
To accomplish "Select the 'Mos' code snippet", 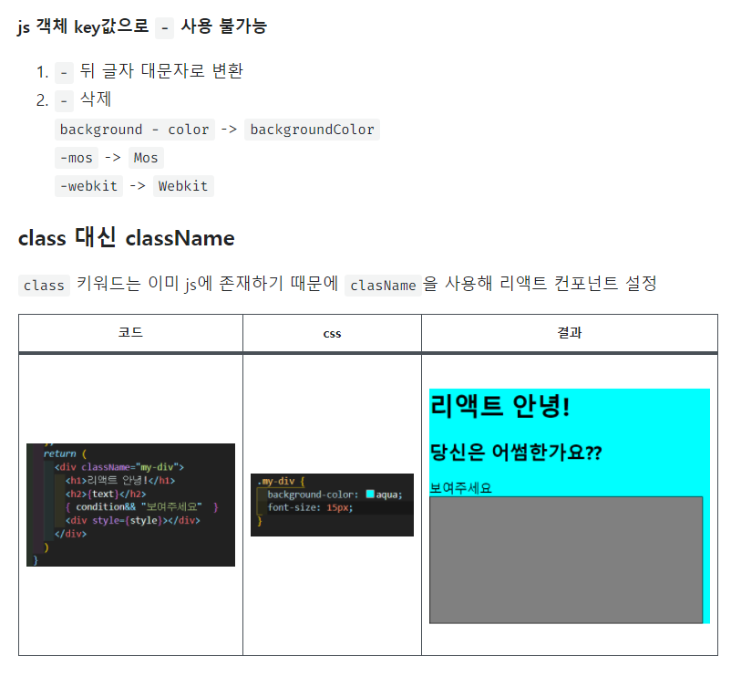I will click(146, 158).
